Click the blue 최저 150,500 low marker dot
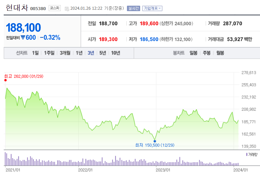260x178 pixels. click(x=155, y=141)
